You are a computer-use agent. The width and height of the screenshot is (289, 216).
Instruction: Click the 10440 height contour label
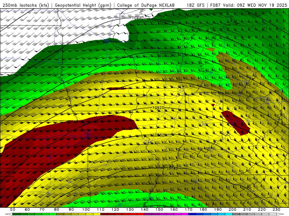138,18
